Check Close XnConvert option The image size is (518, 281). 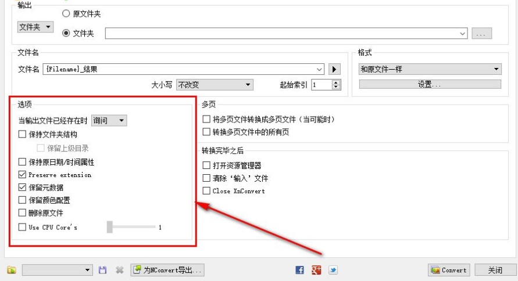(x=206, y=190)
